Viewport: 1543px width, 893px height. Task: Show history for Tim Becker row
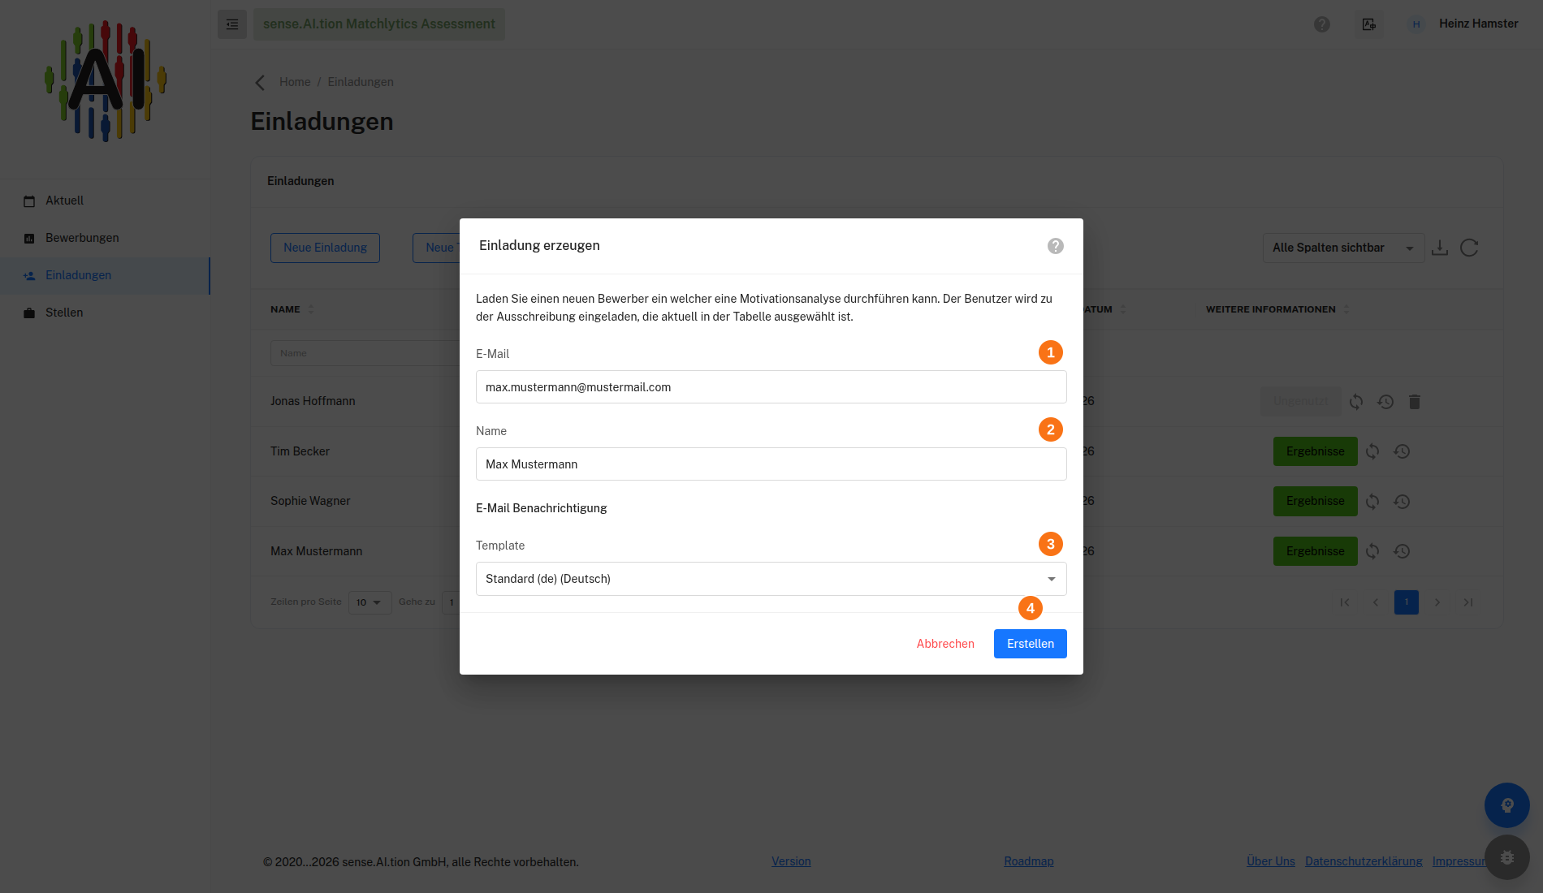[1402, 451]
